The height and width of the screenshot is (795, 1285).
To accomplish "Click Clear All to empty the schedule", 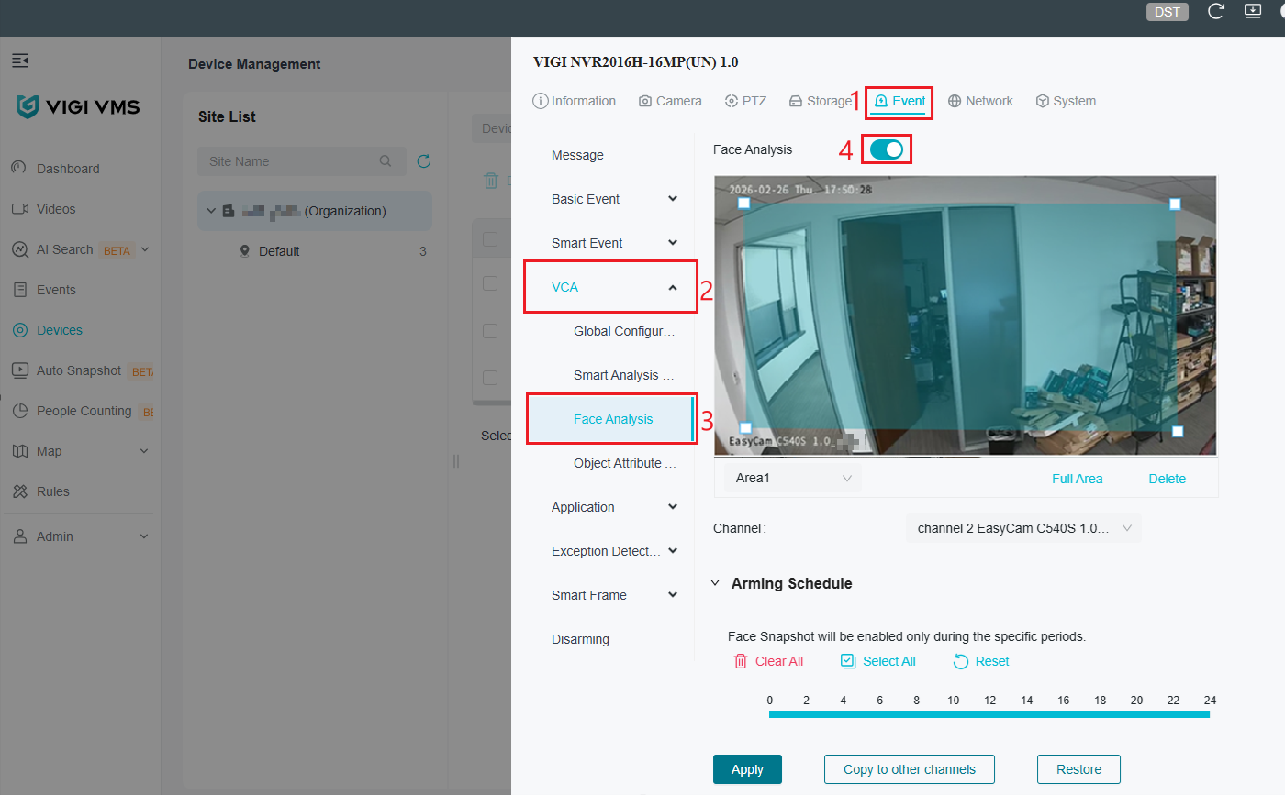I will tap(769, 660).
